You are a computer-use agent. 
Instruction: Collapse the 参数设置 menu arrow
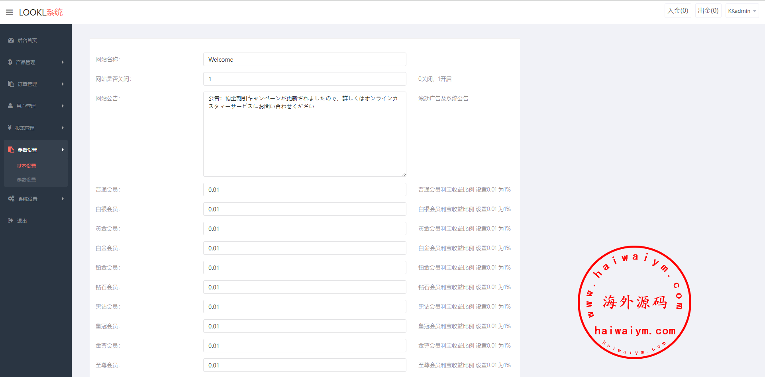coord(63,150)
